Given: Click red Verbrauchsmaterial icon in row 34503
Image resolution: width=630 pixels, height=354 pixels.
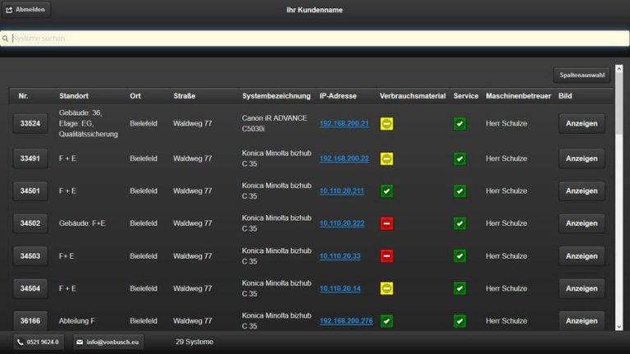Looking at the screenshot, I should [386, 256].
